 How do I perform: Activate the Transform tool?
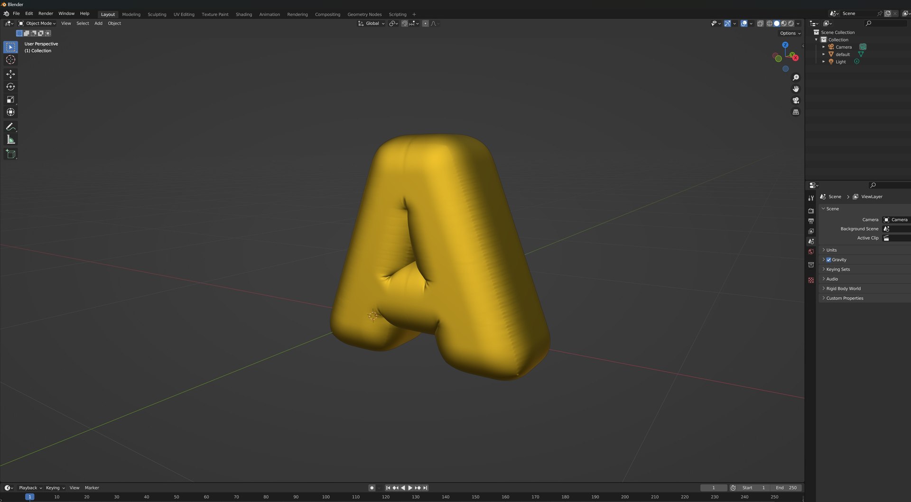(x=10, y=112)
